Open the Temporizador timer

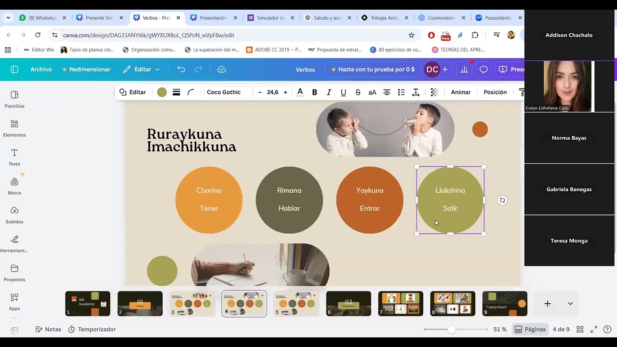click(x=92, y=329)
